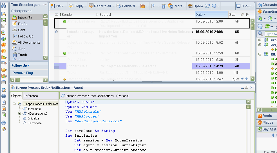Open the Forward dropdown arrow

[x=137, y=6]
